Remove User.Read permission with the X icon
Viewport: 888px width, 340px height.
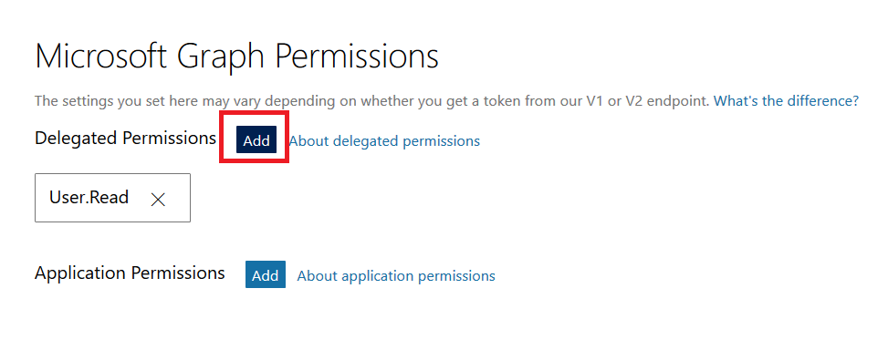tap(158, 199)
